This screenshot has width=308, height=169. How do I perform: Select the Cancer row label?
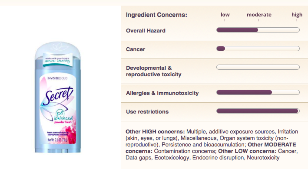(136, 49)
